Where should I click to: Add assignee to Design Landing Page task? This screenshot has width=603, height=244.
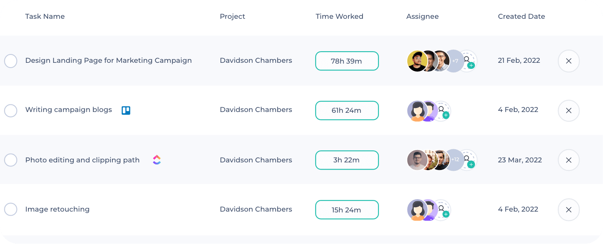468,61
